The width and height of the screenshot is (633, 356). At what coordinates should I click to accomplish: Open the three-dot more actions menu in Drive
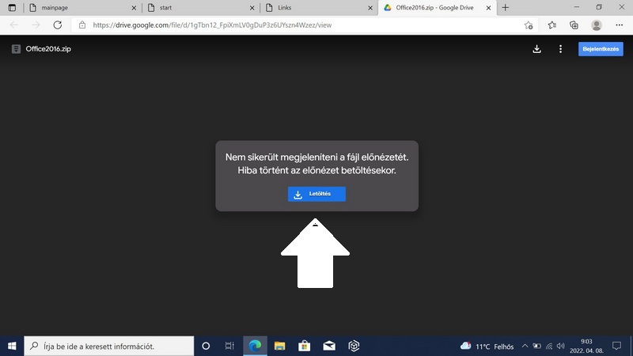click(560, 49)
